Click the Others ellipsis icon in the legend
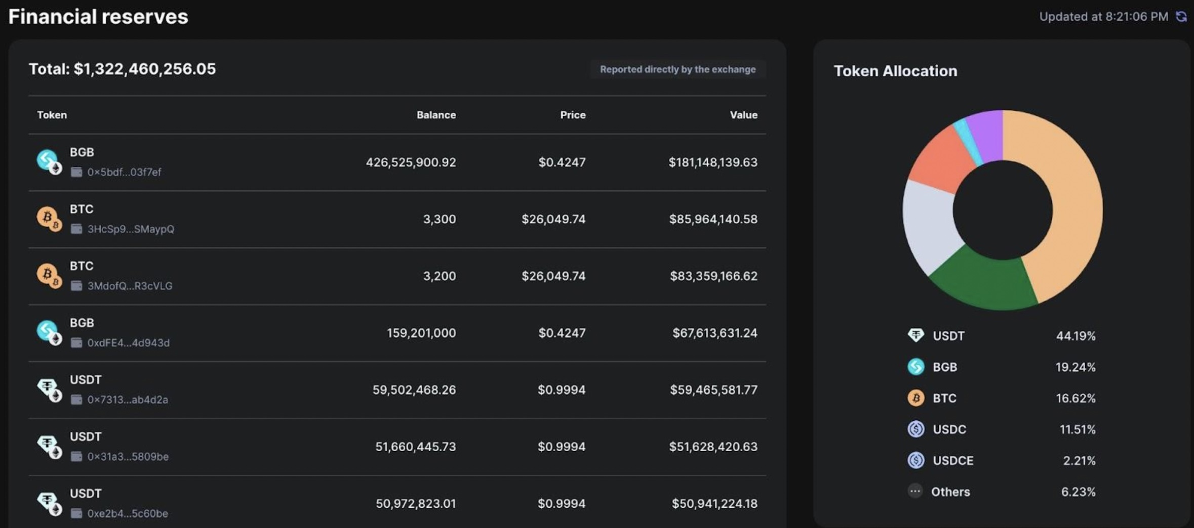This screenshot has height=528, width=1194. (916, 491)
